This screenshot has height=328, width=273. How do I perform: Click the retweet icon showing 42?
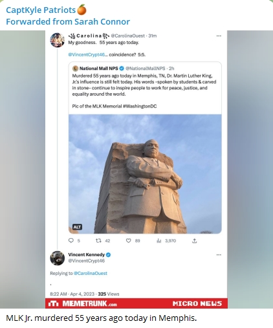(98, 241)
